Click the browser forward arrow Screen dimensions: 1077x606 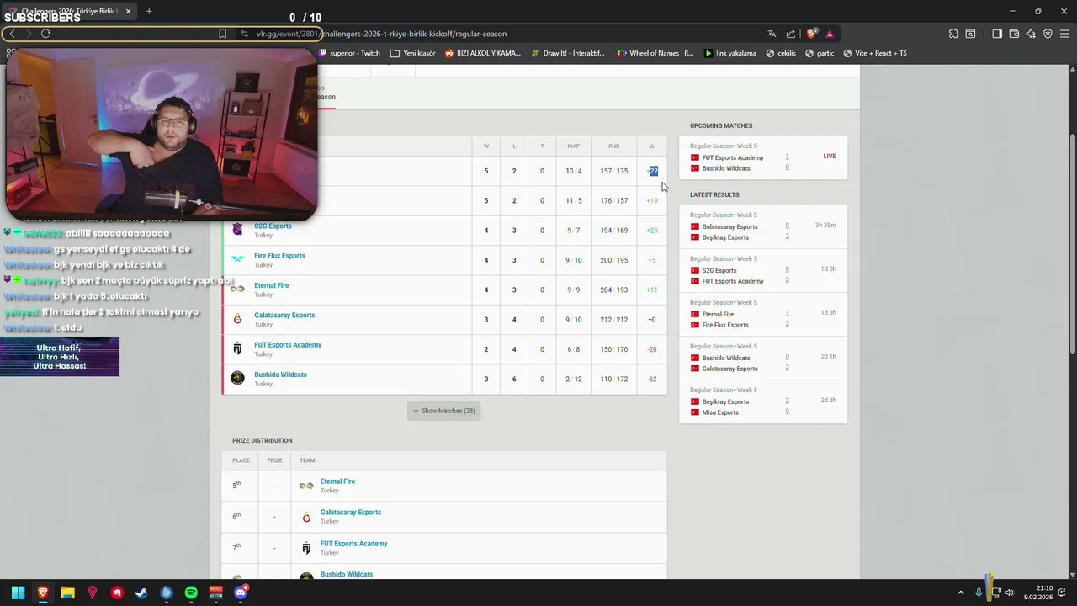[x=29, y=34]
